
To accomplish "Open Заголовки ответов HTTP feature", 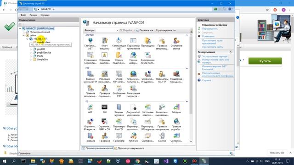I will coord(147,110).
